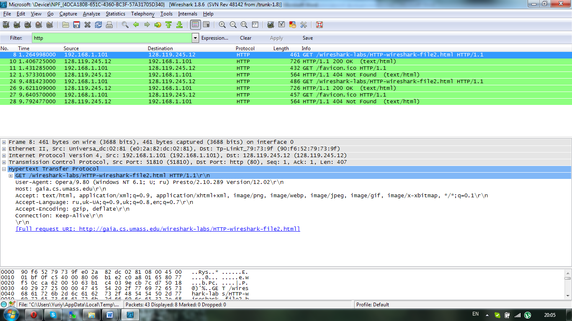The image size is (572, 321).
Task: Select packet 28 404 Not Found row
Action: [286, 102]
